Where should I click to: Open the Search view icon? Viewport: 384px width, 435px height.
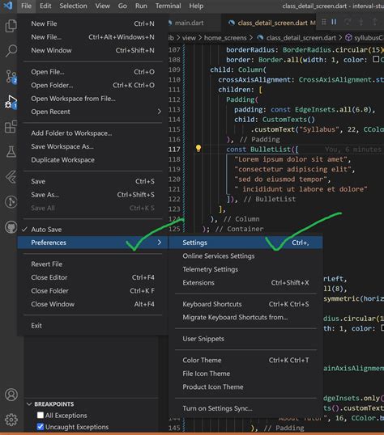click(x=11, y=51)
